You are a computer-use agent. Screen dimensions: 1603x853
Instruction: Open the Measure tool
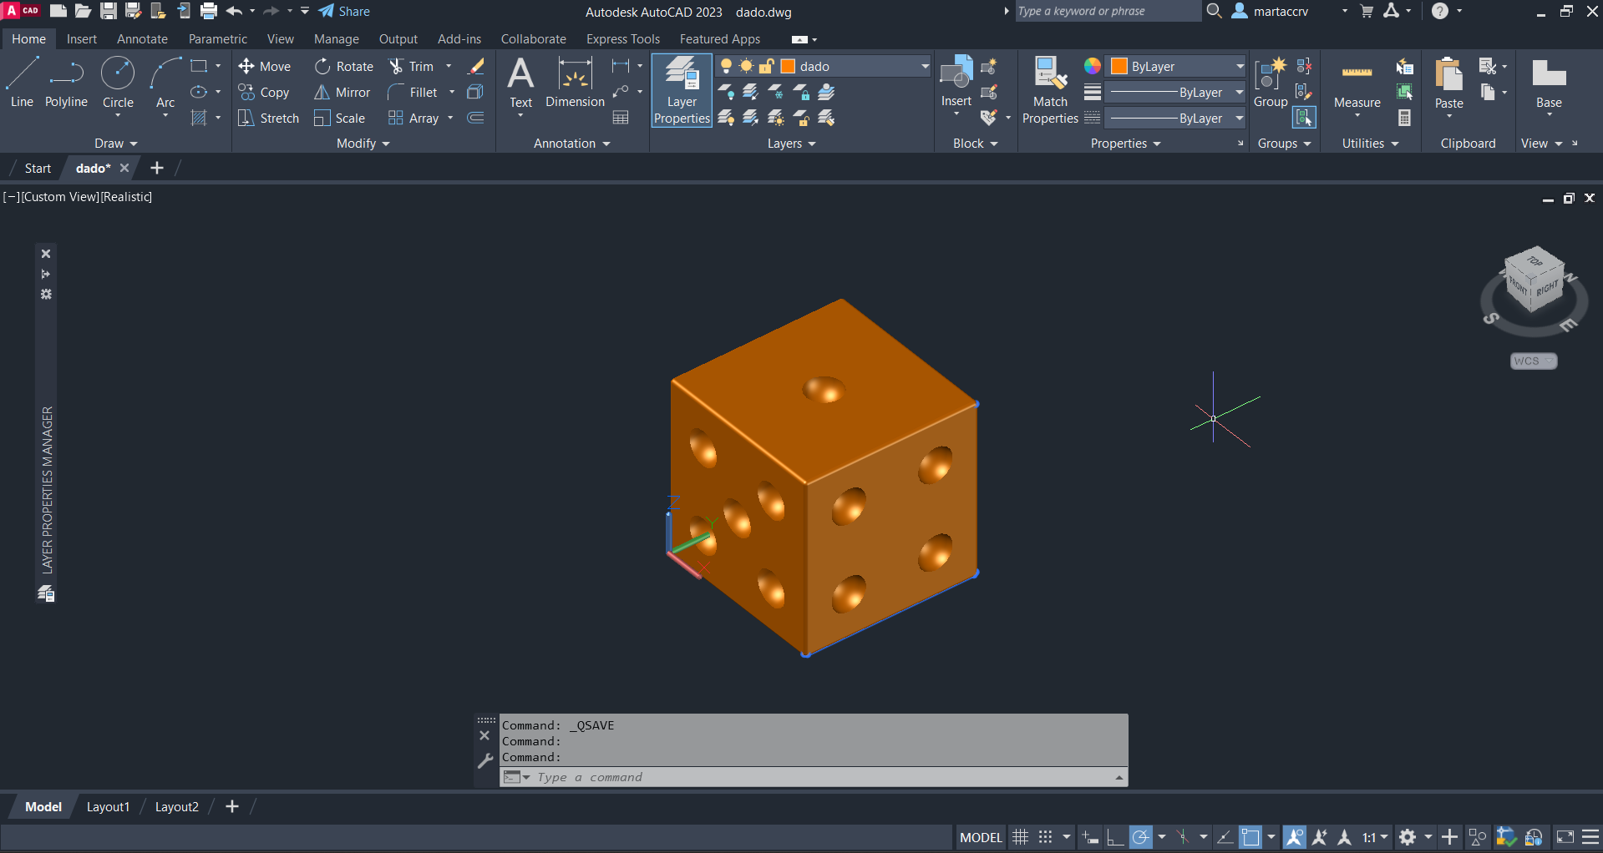[1357, 83]
